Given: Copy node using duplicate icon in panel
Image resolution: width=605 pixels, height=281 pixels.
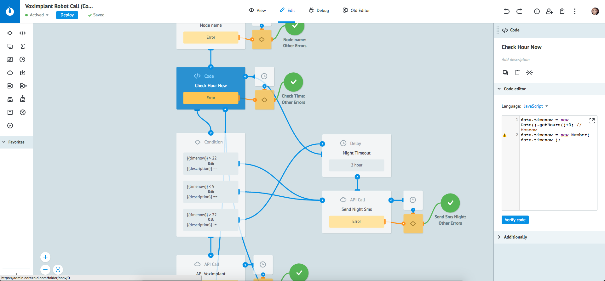Looking at the screenshot, I should point(505,73).
